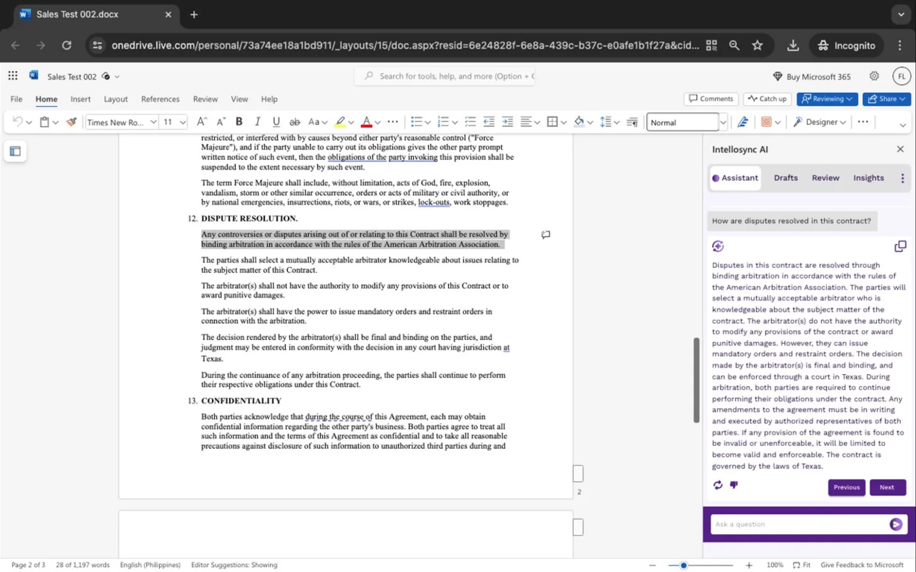Open the font size dropdown
916x572 pixels.
(x=183, y=122)
